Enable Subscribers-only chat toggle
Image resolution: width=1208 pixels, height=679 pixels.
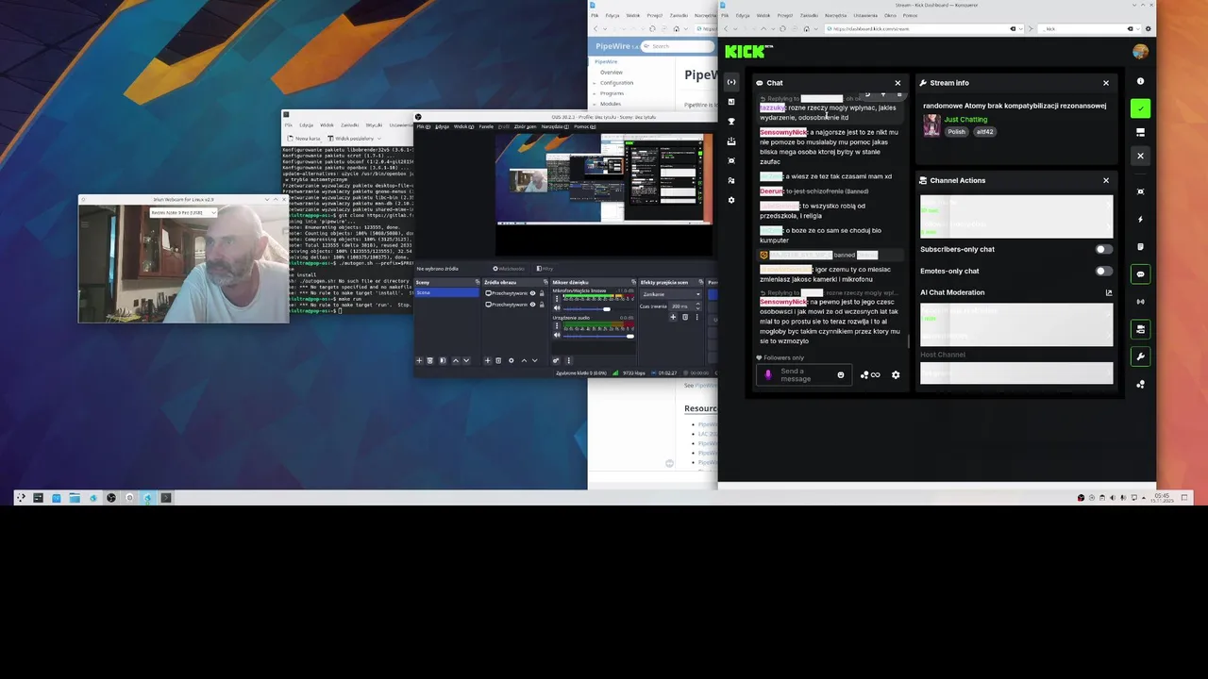pos(1102,249)
